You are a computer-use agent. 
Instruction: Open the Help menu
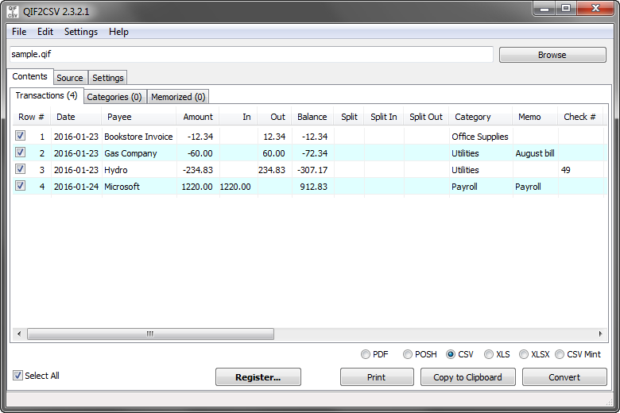click(118, 32)
